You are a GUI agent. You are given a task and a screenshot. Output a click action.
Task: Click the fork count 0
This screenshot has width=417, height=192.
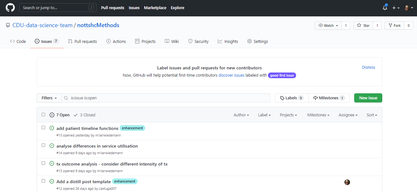409,26
